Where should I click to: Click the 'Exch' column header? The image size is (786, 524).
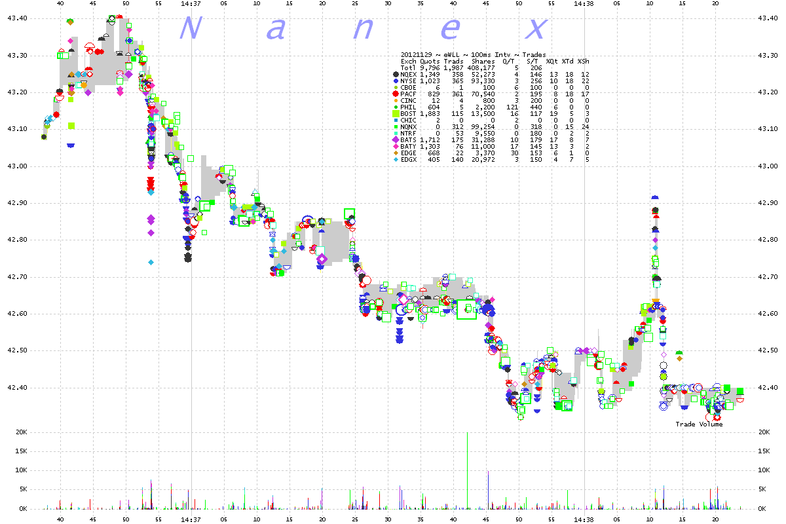click(409, 62)
